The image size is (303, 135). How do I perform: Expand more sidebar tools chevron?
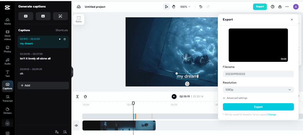(7, 123)
